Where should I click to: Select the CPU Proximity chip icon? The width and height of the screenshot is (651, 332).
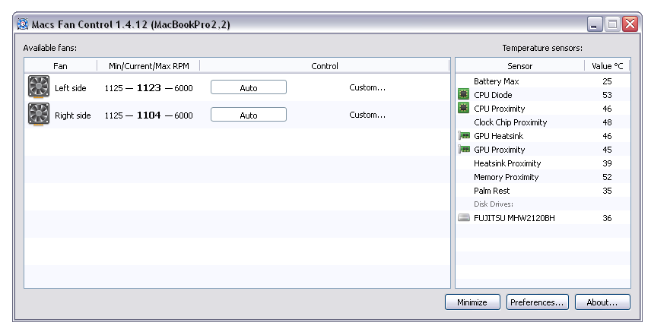click(464, 109)
